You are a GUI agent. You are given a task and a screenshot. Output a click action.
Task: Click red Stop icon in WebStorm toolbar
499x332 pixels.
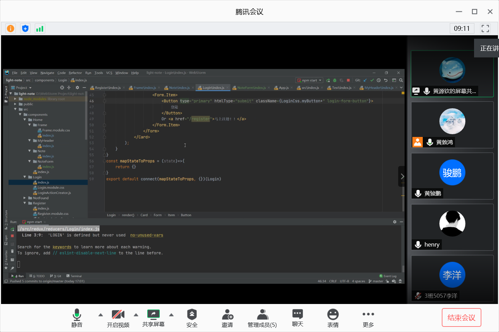pos(348,80)
